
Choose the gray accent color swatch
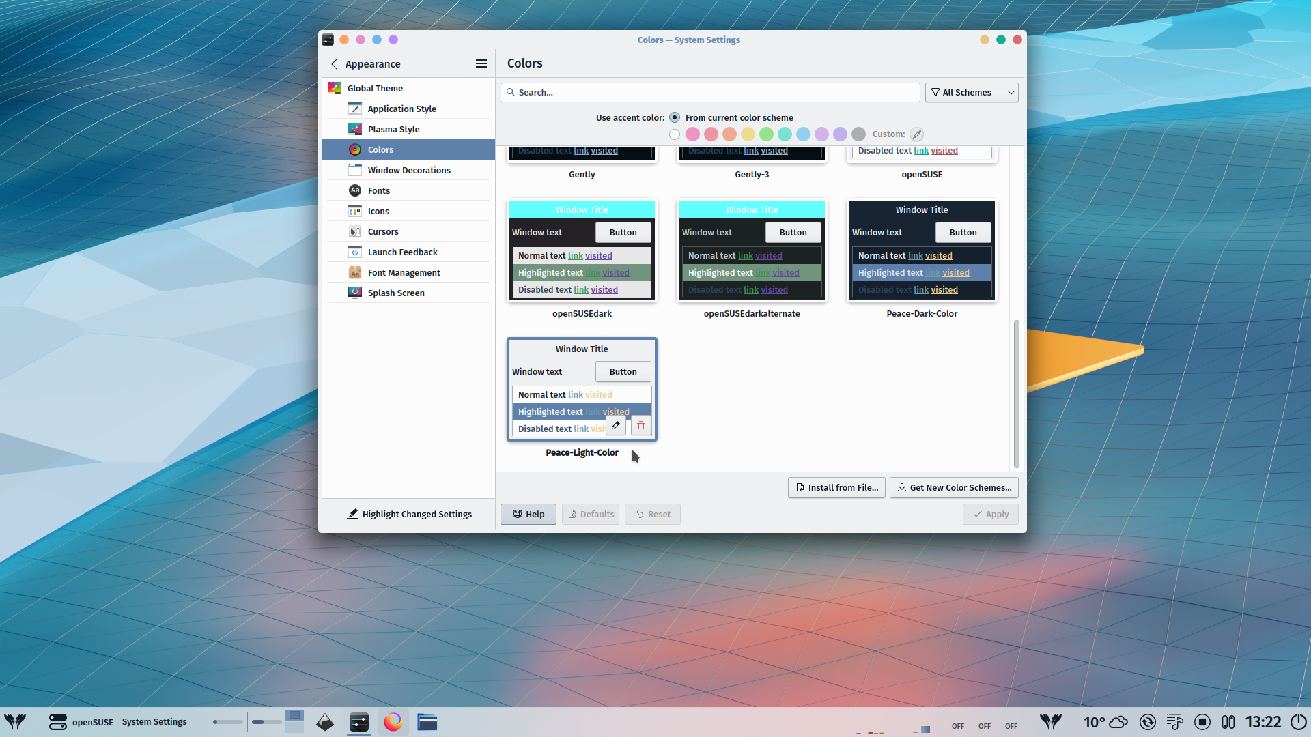[x=859, y=134]
